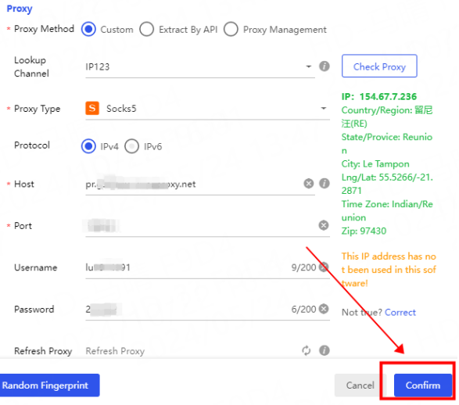
Task: Click the Confirm button
Action: [423, 385]
